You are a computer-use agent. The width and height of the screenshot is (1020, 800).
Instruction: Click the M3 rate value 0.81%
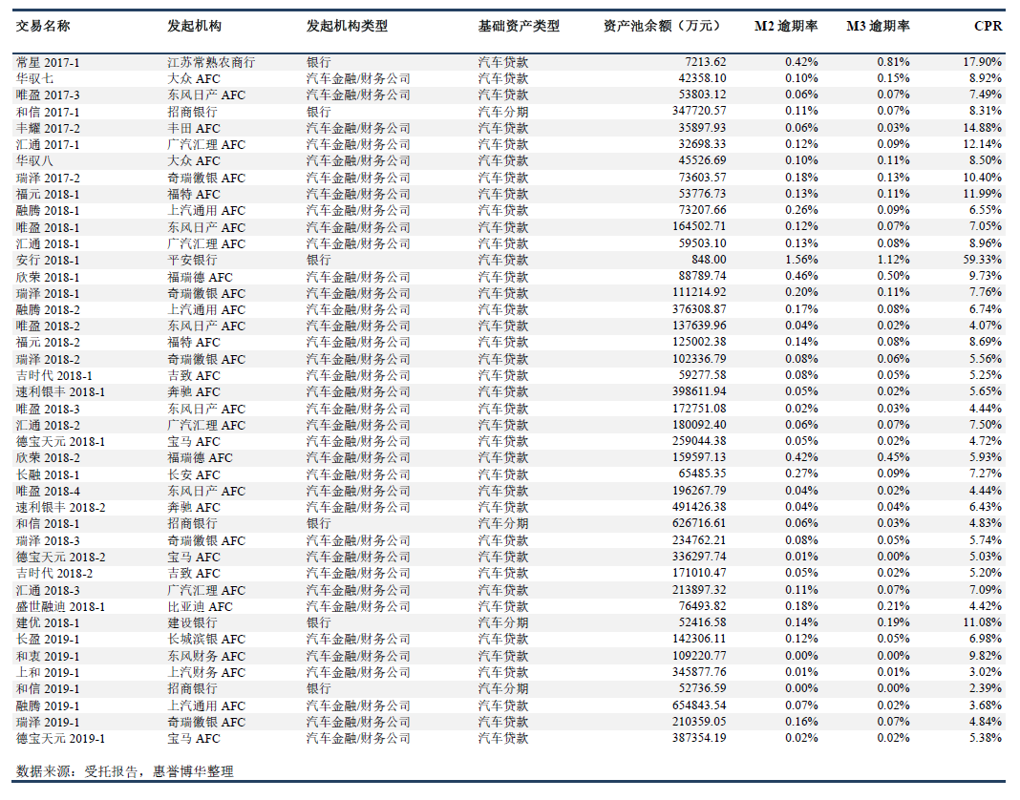[x=893, y=62]
